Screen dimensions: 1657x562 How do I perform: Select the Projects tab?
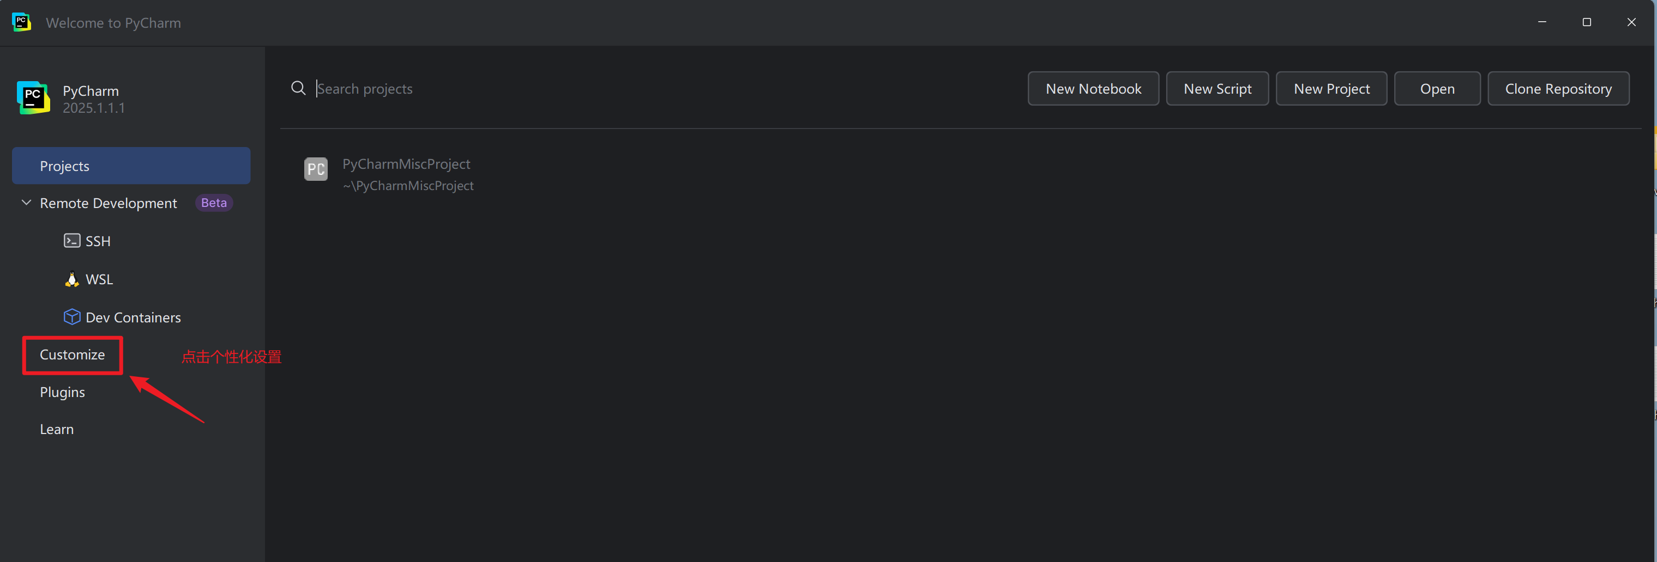click(x=131, y=166)
